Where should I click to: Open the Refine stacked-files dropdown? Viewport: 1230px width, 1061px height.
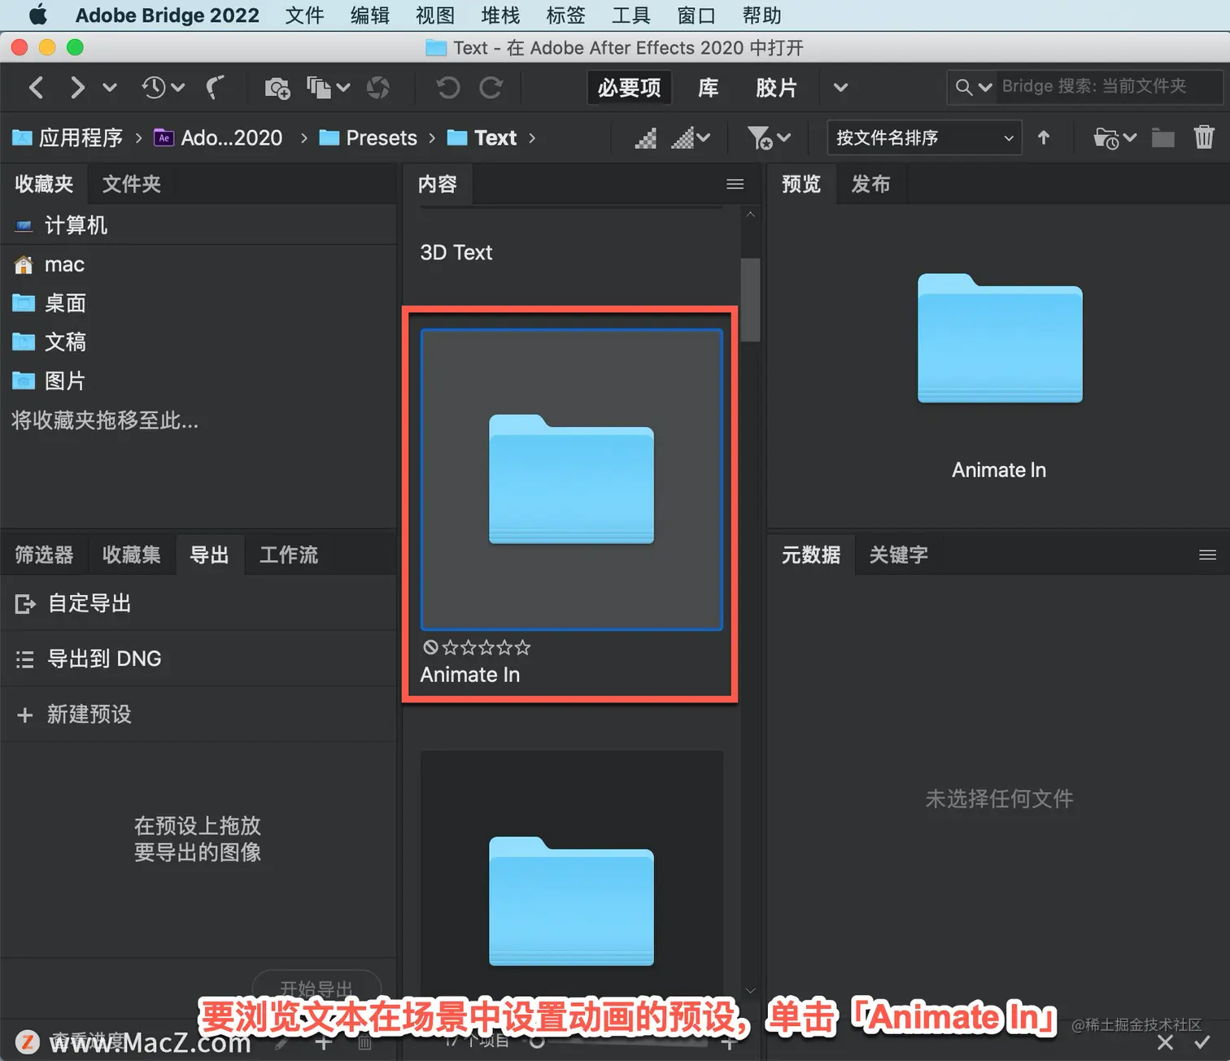point(328,87)
